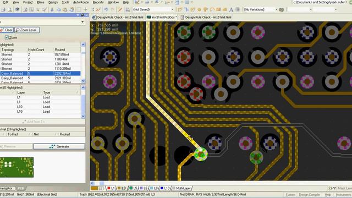Select net row with 997.886mil routed

coord(40,54)
